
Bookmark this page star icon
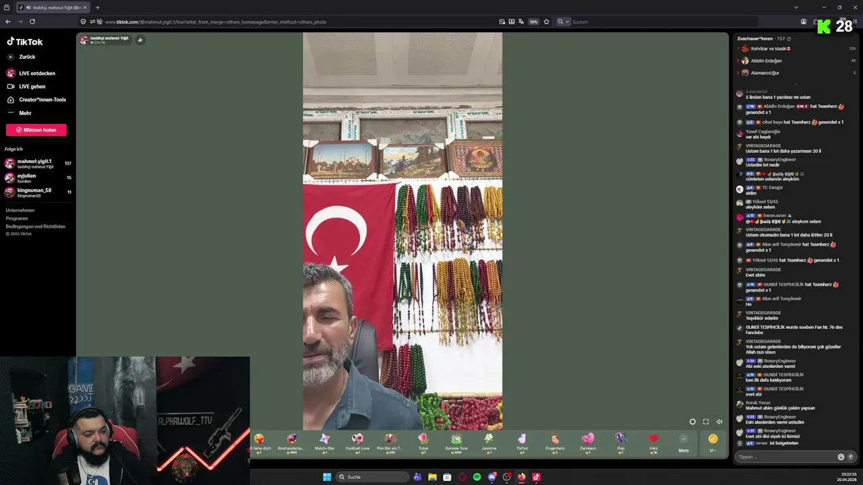[x=546, y=22]
